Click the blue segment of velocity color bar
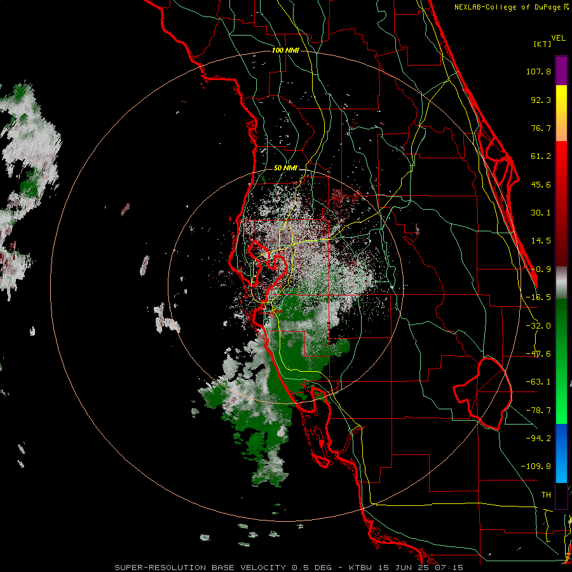The width and height of the screenshot is (572, 572). 561,453
